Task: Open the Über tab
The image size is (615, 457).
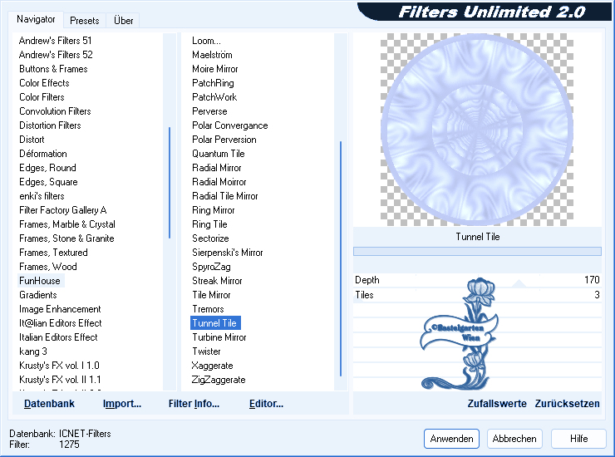Action: coord(124,20)
